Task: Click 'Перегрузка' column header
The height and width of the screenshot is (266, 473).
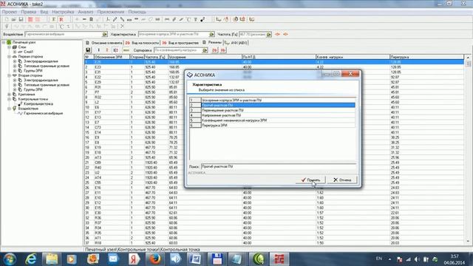Action: click(x=426, y=57)
